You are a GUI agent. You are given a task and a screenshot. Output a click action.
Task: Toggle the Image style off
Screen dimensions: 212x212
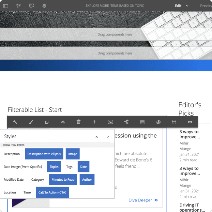pos(72,154)
